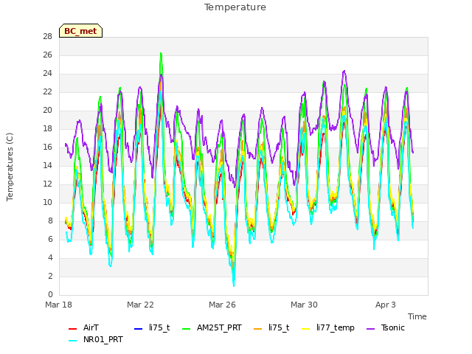The image size is (472, 354).
Task: Click the blue li75_t legend swatch
Action: click(138, 329)
